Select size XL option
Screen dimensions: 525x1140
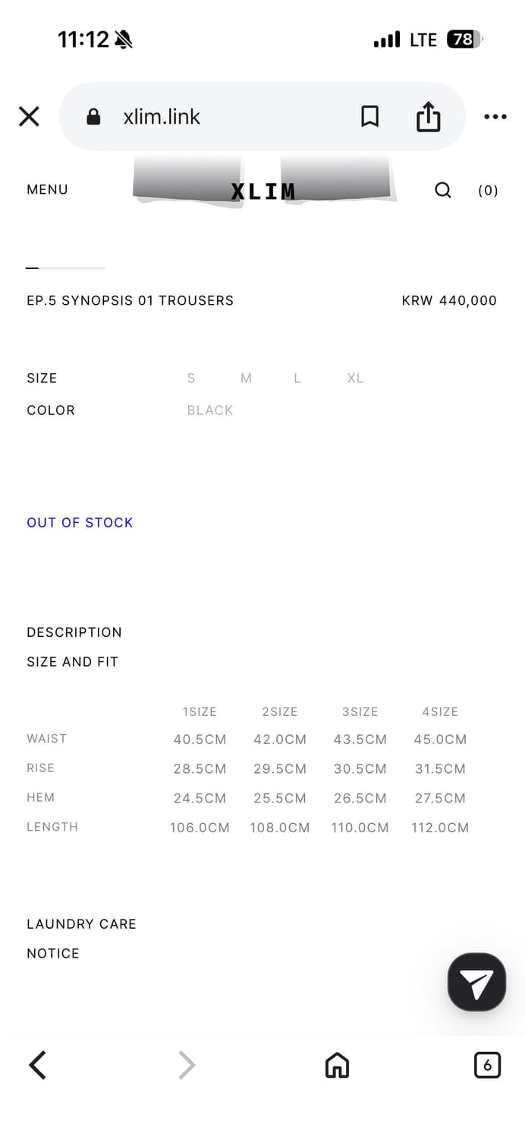355,378
